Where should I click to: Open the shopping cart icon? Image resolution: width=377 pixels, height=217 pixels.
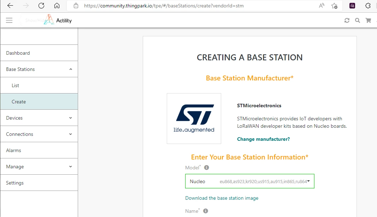point(368,20)
